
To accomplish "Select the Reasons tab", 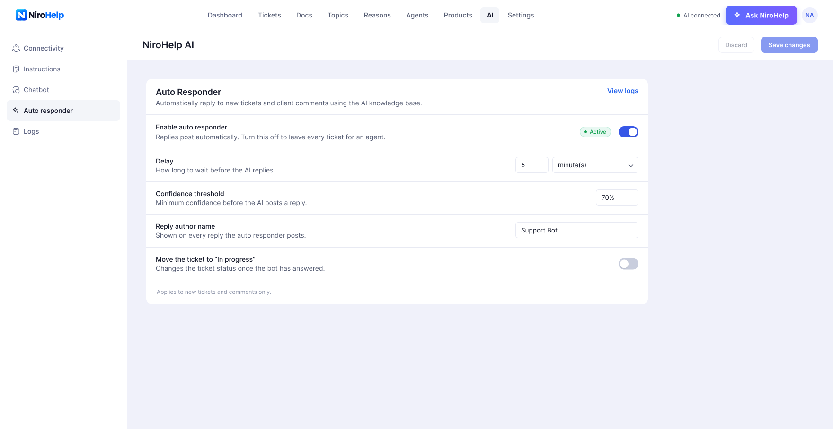I will coord(377,15).
